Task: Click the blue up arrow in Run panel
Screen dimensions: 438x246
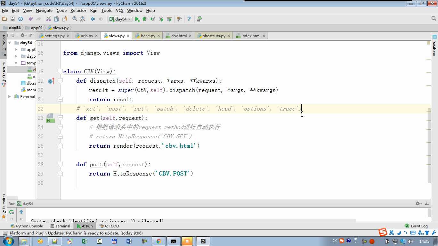Action: pos(21,212)
